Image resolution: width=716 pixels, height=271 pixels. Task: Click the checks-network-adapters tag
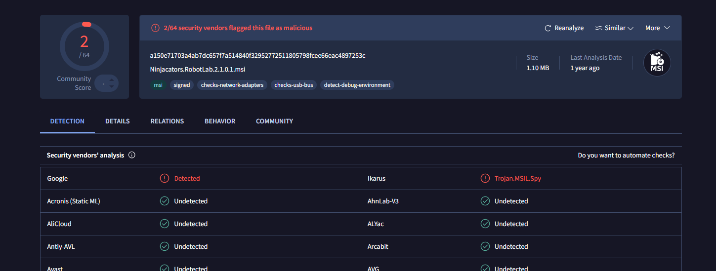(232, 85)
